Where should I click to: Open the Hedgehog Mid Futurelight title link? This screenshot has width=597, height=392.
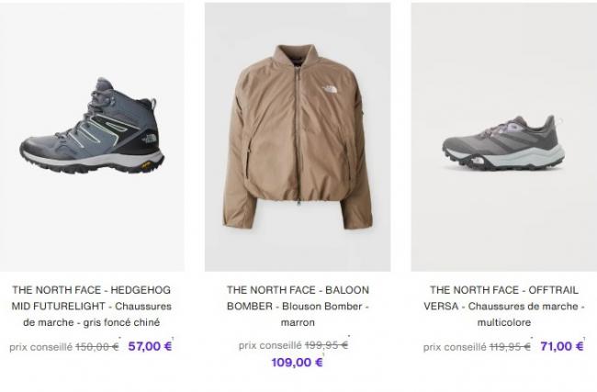(92, 289)
